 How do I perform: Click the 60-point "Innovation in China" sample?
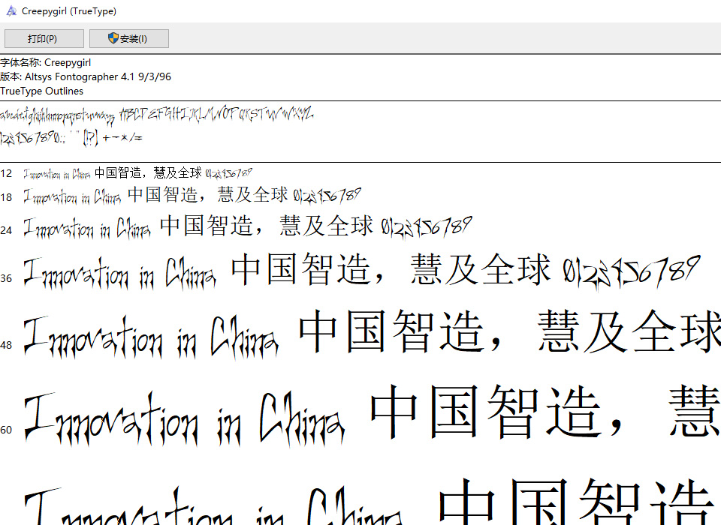(184, 419)
